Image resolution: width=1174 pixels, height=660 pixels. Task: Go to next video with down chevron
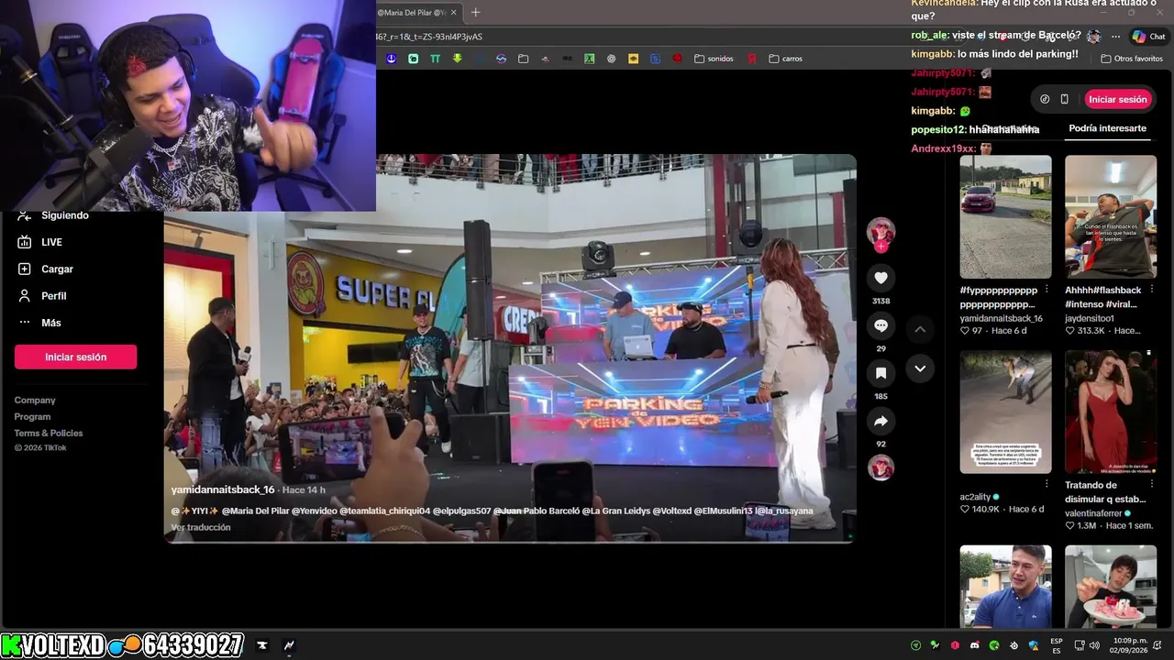pos(920,368)
